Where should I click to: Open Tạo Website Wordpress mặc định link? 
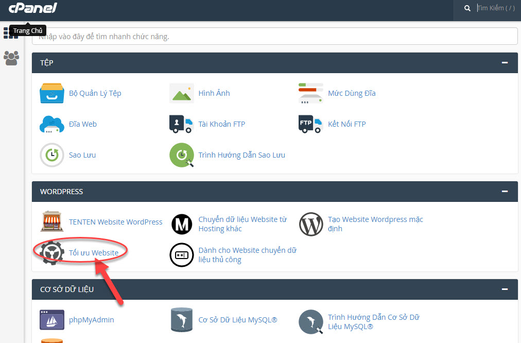tap(375, 224)
